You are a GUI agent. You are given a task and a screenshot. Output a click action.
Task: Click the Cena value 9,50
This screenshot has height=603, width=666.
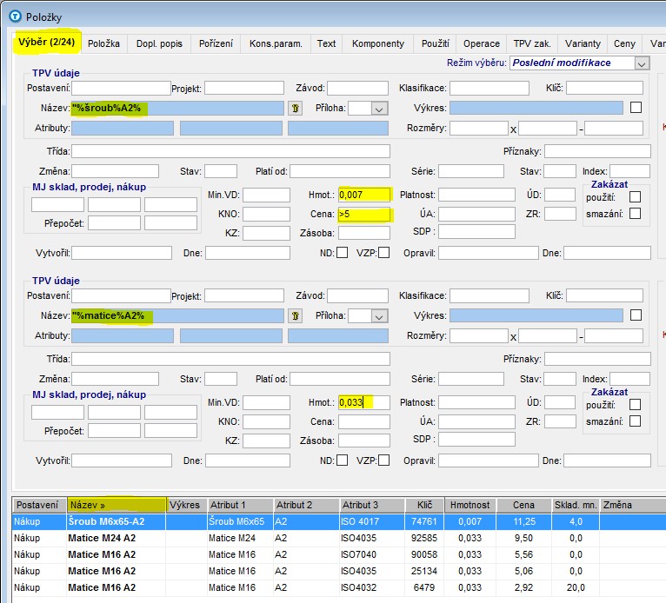point(523,538)
